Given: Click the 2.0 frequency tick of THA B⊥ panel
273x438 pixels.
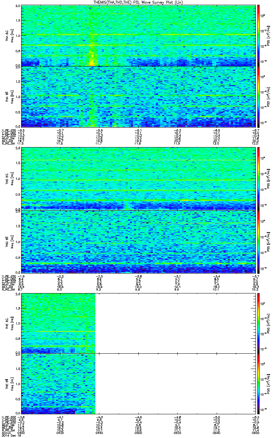Looking at the screenshot, I should 18,7.
